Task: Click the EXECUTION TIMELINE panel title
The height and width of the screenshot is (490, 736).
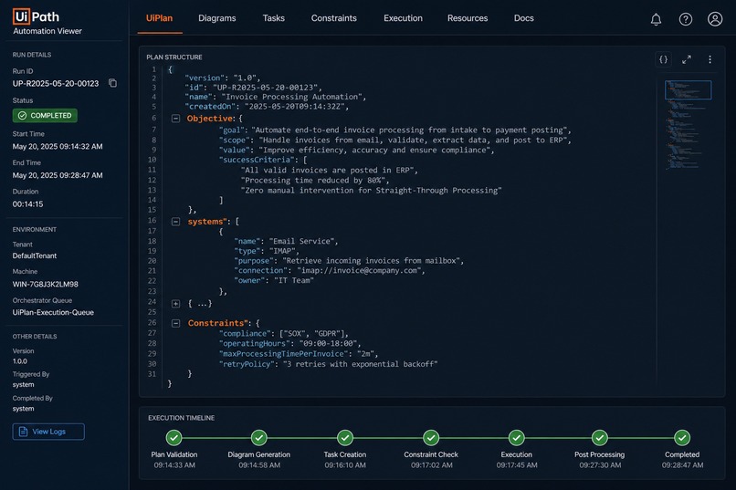Action: (x=181, y=418)
